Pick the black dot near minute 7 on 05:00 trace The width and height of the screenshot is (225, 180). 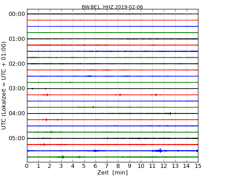[107, 138]
